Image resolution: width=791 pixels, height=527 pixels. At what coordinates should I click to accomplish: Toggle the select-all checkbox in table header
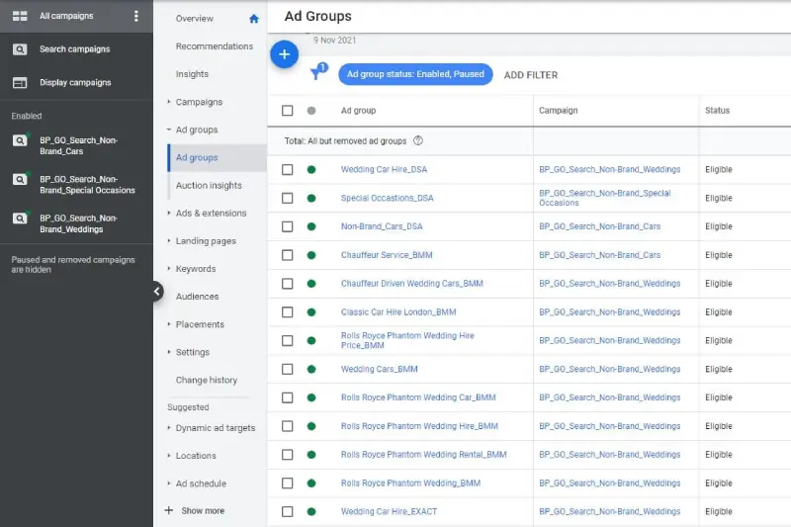287,111
